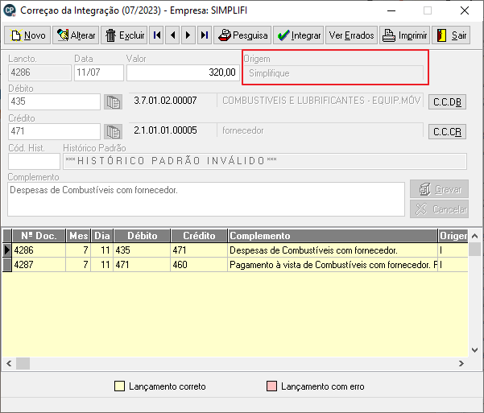Click the Cancelar button
Screen dimensions: 484x413
[x=439, y=209]
